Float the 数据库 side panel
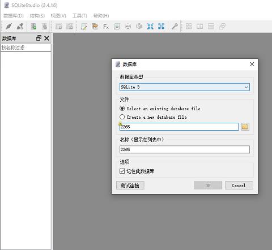Screen dimensions: 272x250 coord(39,38)
